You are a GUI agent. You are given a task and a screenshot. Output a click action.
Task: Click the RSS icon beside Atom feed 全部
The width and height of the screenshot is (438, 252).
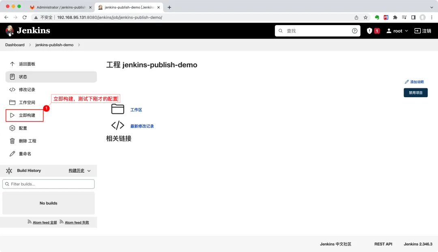pyautogui.click(x=29, y=222)
